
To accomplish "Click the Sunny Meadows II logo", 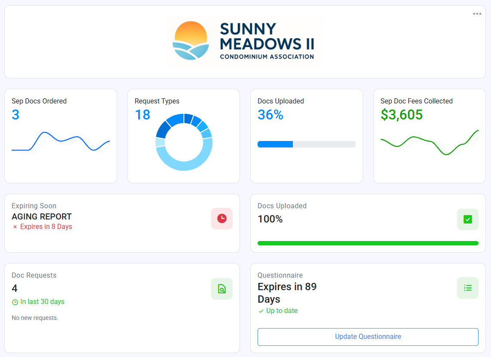I will [245, 42].
